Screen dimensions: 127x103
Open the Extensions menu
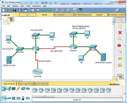tap(36, 6)
